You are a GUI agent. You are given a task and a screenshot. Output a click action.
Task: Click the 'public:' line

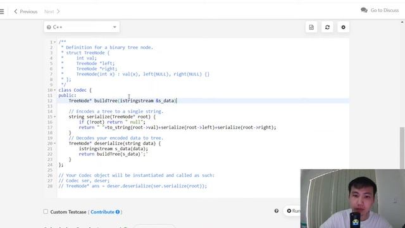click(x=67, y=96)
